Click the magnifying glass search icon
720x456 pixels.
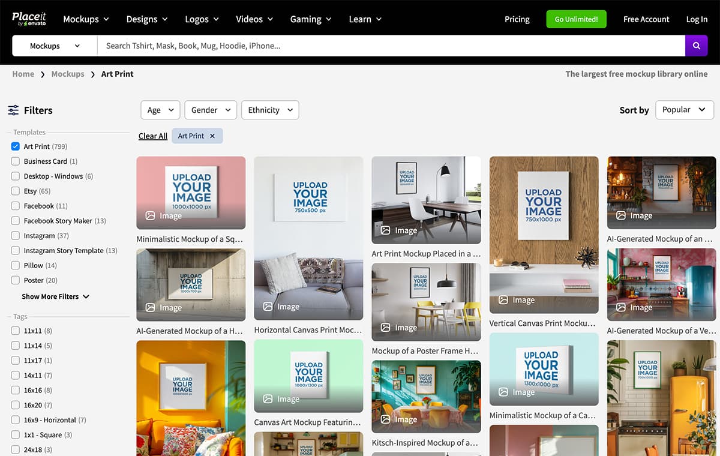pos(696,46)
